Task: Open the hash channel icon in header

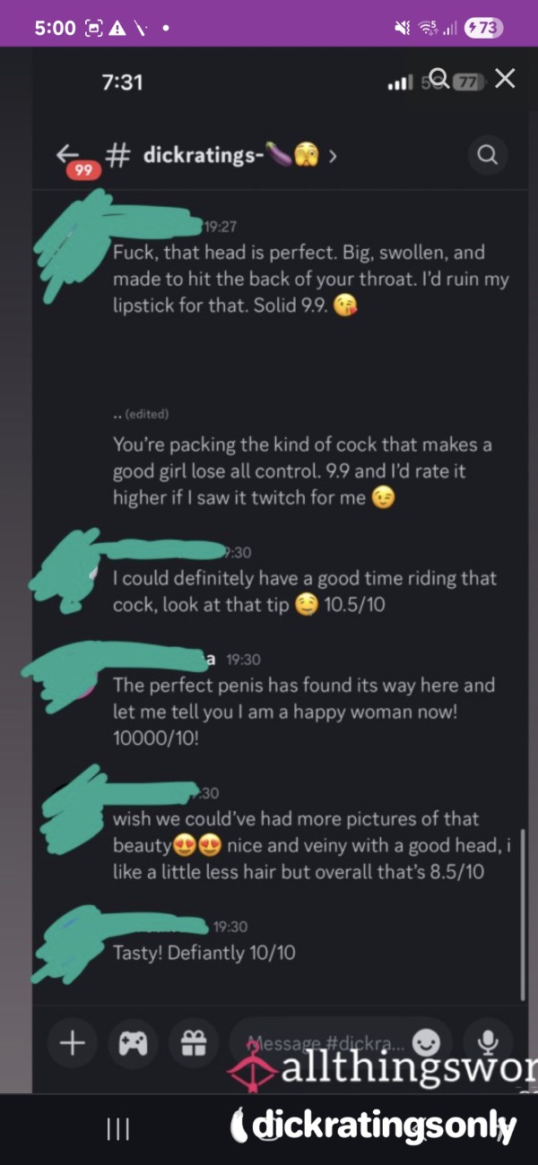Action: tap(117, 156)
